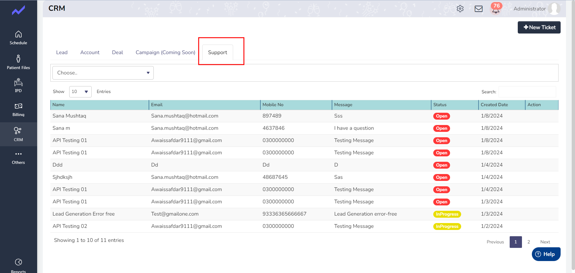575x273 pixels.
Task: Click the Help button
Action: 546,254
